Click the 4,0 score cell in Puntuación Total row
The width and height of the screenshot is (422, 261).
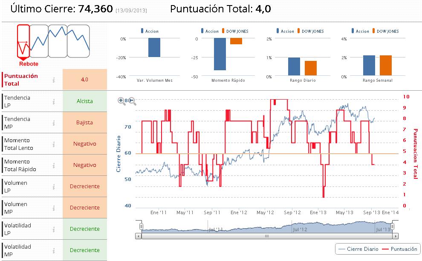(x=85, y=79)
